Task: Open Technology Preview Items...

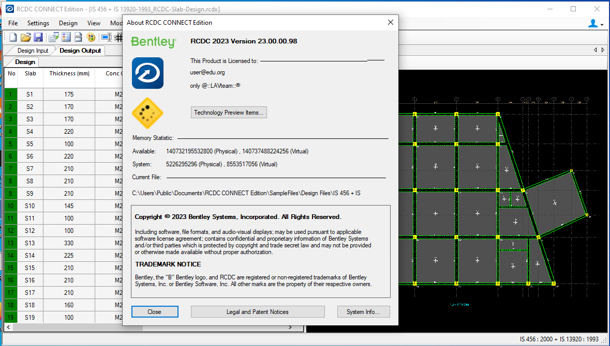Action: point(229,113)
